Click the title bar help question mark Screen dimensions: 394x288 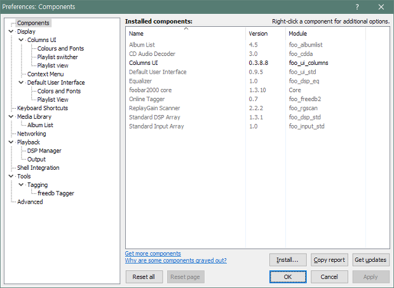[357, 7]
